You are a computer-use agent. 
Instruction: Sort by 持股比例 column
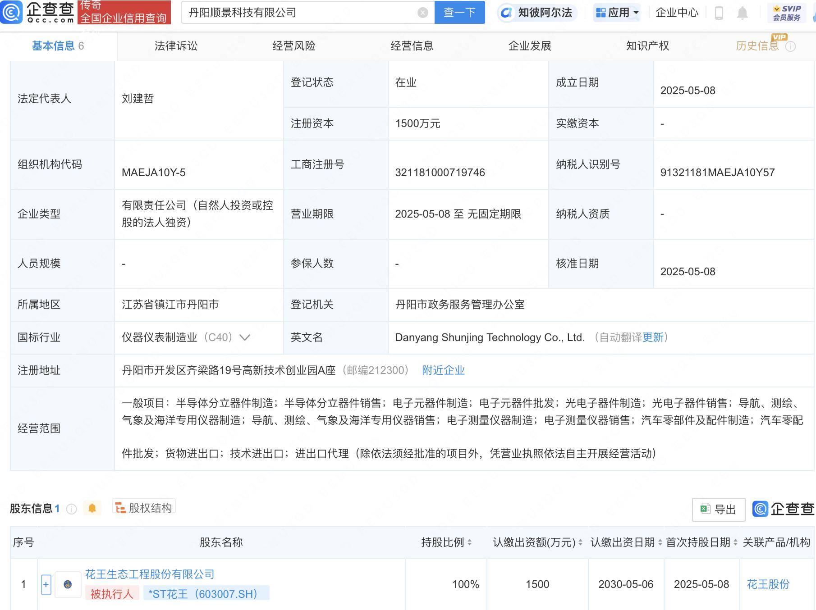[x=469, y=542]
